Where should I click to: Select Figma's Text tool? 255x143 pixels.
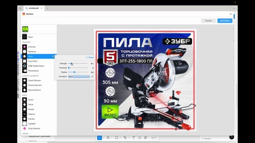pos(133,138)
